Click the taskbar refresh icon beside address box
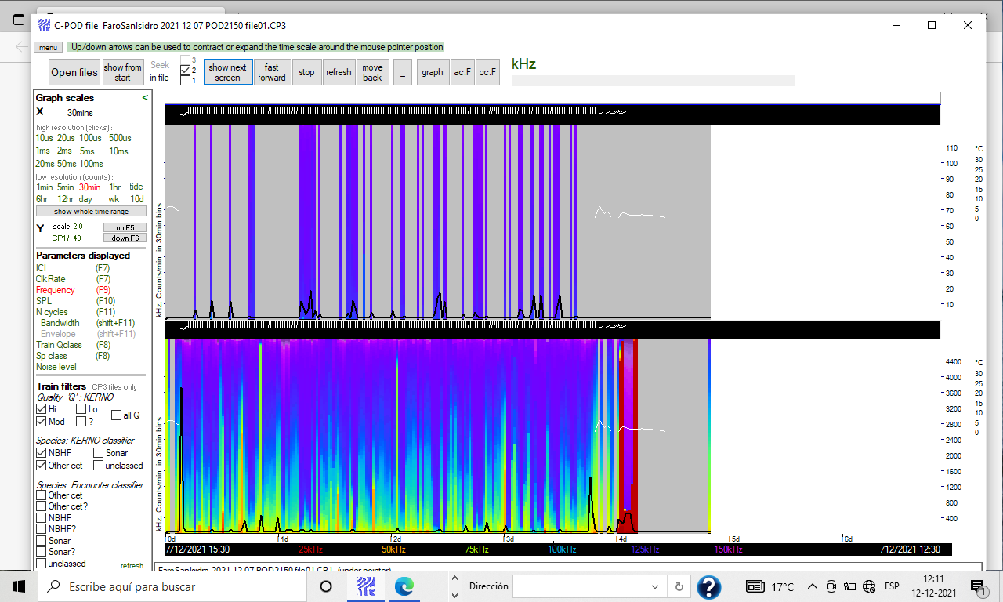This screenshot has height=602, width=1003. (679, 586)
